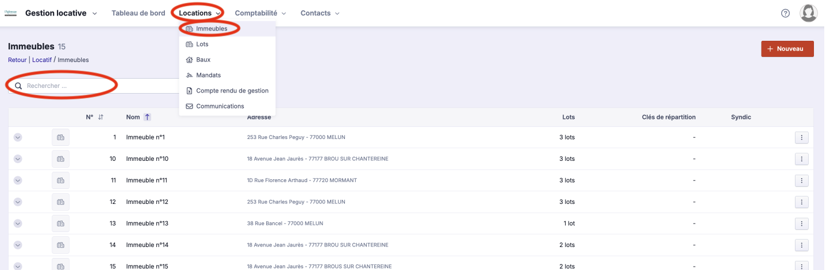
Task: Expand the Contacts menu
Action: (320, 13)
